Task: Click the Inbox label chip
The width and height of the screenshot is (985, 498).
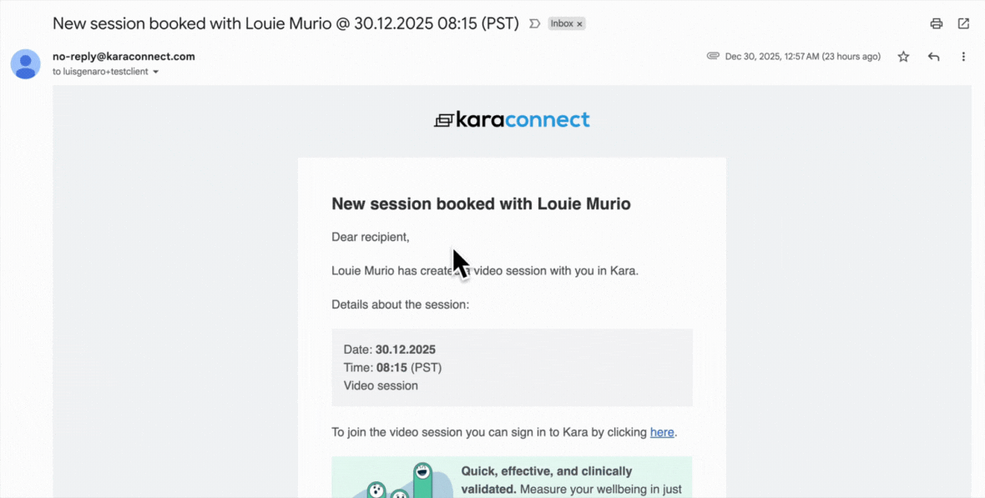Action: [x=562, y=23]
